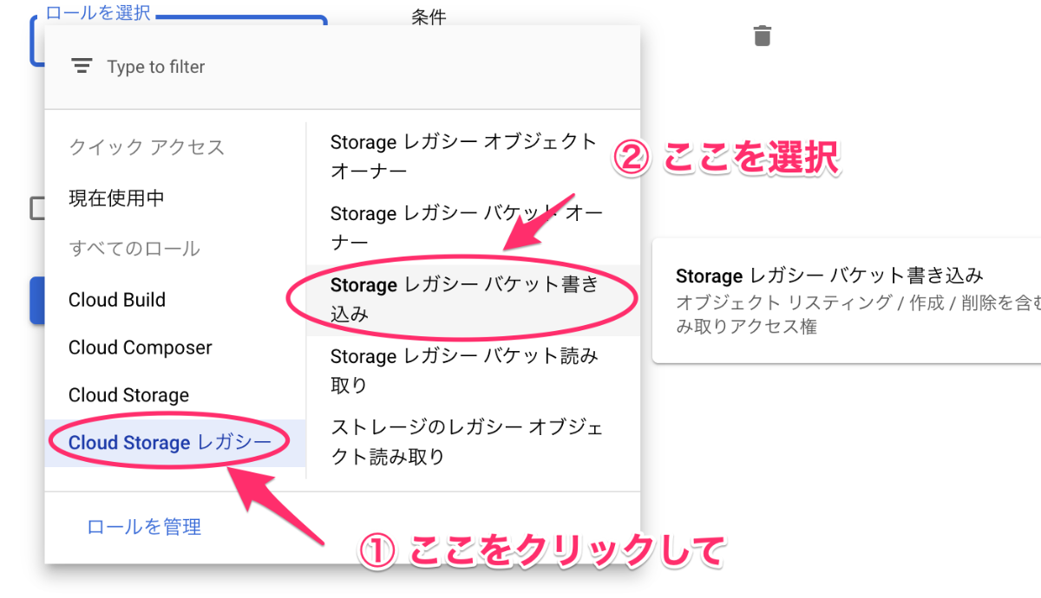This screenshot has height=598, width=1041.
Task: Click the すべてのロール heading
Action: click(134, 249)
